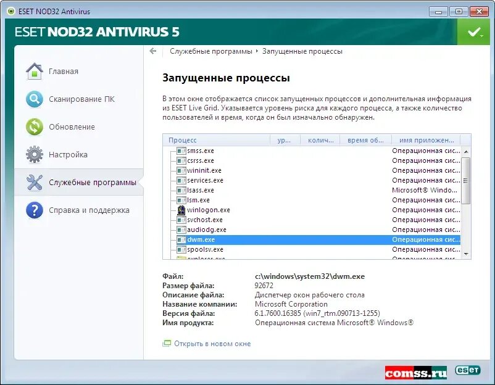Select the smss.exe process row
495x385 pixels.
coord(312,151)
